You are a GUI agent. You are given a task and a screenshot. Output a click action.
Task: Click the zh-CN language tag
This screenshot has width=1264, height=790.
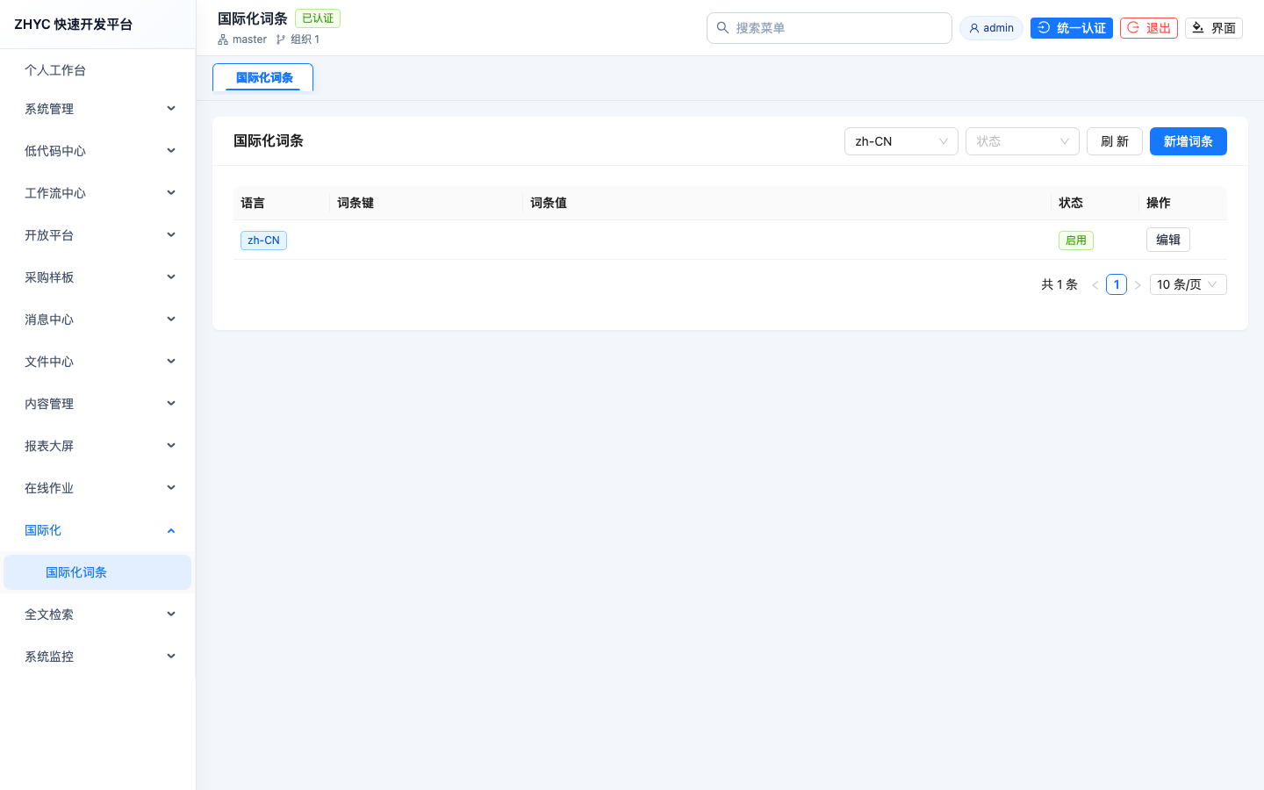[263, 241]
